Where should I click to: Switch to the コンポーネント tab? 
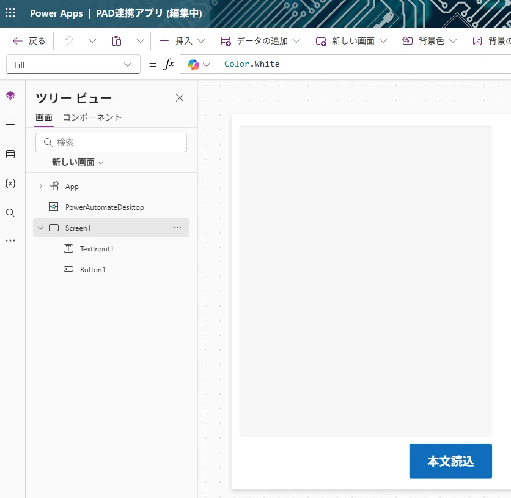(x=92, y=117)
